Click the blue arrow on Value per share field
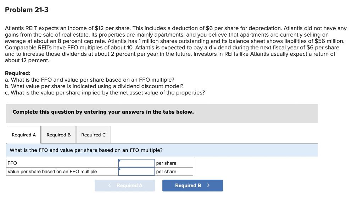The width and height of the screenshot is (363, 211). (x=120, y=170)
